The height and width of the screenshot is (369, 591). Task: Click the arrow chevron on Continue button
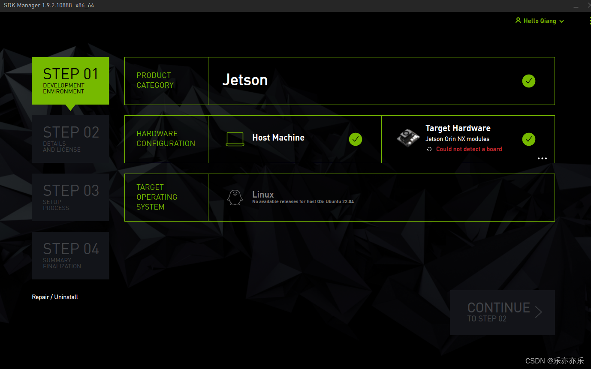click(x=539, y=312)
